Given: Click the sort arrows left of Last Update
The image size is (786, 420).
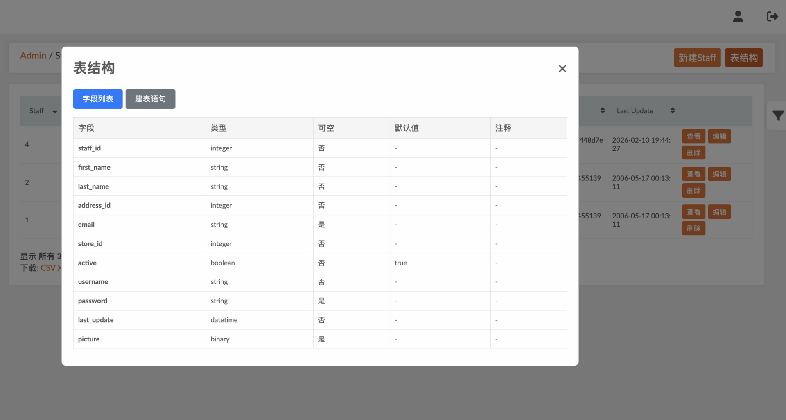Looking at the screenshot, I should pos(602,111).
